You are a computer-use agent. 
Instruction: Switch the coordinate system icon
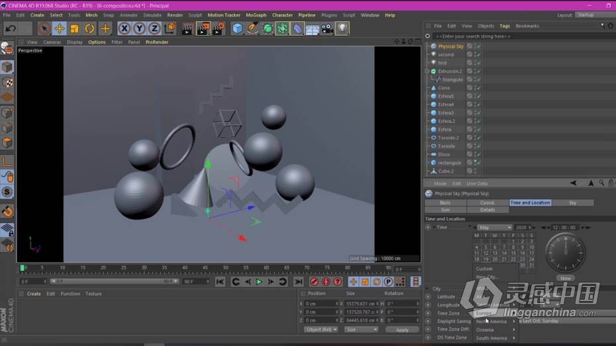pyautogui.click(x=170, y=28)
